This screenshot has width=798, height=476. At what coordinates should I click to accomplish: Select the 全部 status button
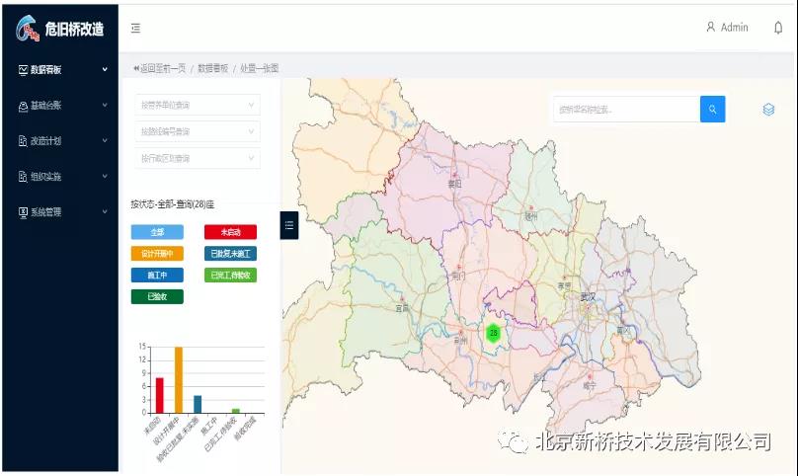[x=157, y=232]
